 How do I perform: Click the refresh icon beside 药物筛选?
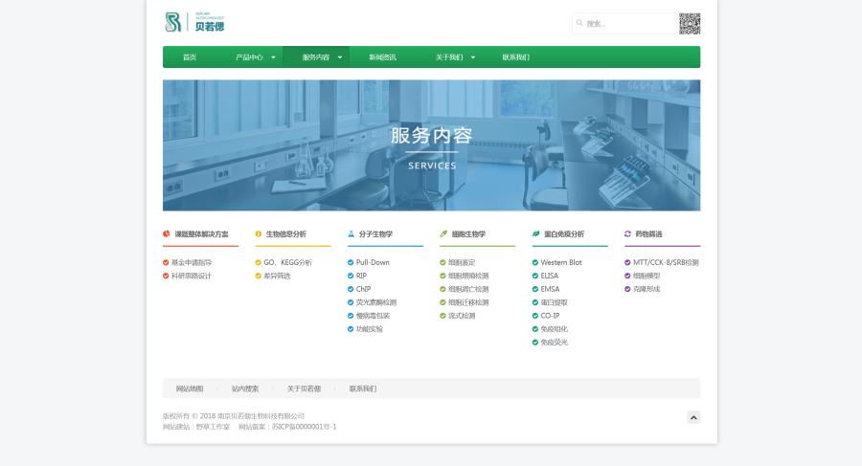(x=628, y=233)
